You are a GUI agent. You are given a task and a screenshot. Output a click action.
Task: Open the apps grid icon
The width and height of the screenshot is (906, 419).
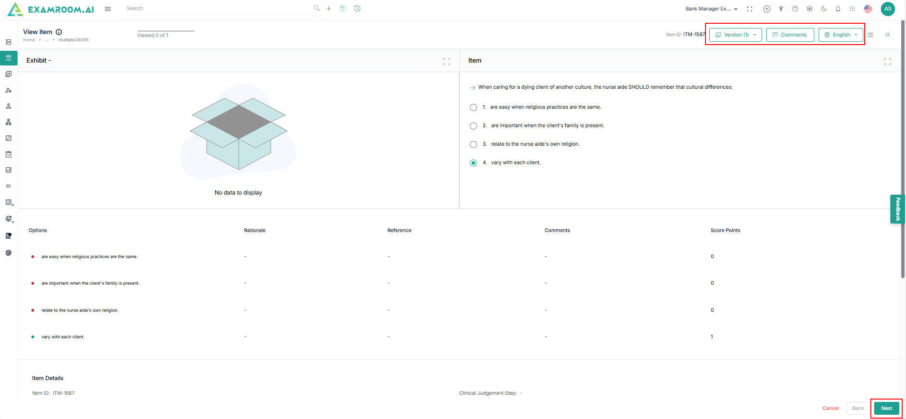coord(852,9)
